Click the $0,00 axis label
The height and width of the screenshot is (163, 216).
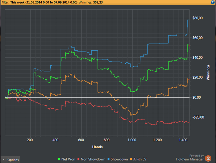click(197, 98)
